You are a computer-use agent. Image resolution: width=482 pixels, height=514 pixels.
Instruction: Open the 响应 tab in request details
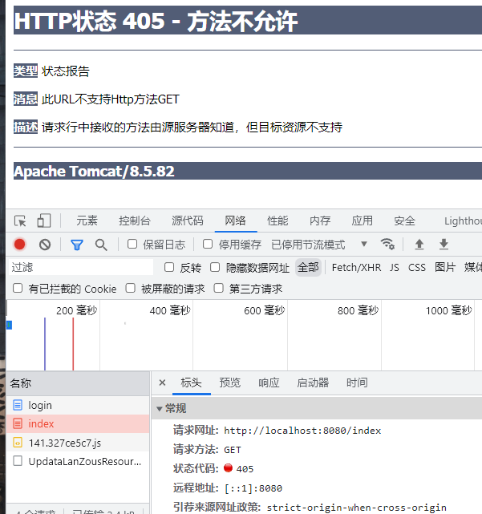269,383
